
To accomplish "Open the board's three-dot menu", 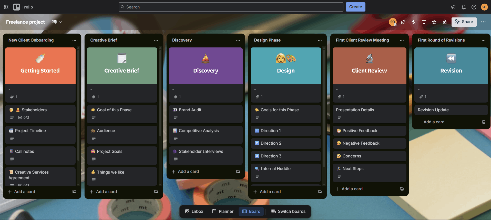I will (x=483, y=22).
